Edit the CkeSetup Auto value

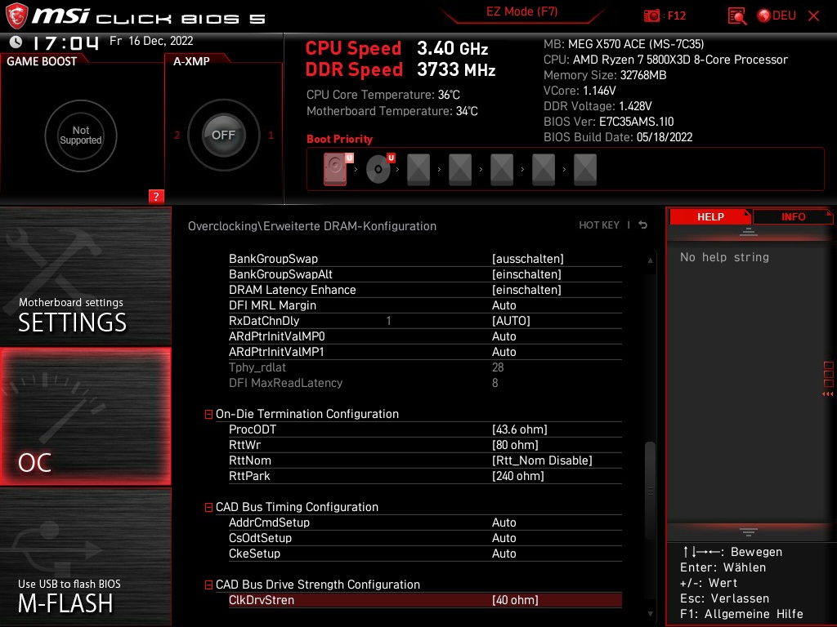point(504,553)
